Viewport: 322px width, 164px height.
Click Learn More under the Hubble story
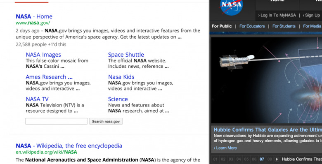point(225,148)
